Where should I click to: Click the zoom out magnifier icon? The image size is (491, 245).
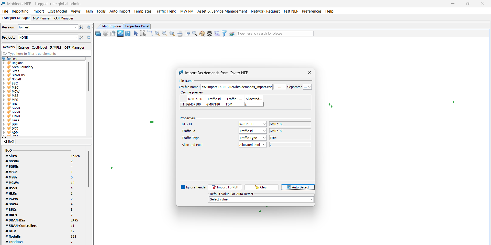[165, 34]
